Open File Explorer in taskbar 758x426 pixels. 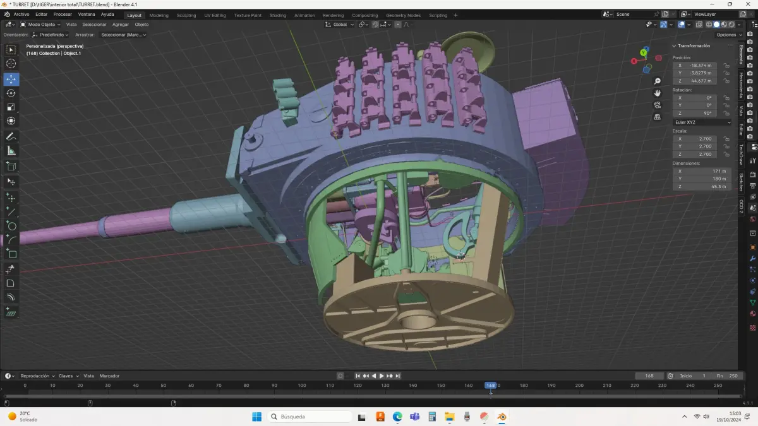pyautogui.click(x=449, y=417)
